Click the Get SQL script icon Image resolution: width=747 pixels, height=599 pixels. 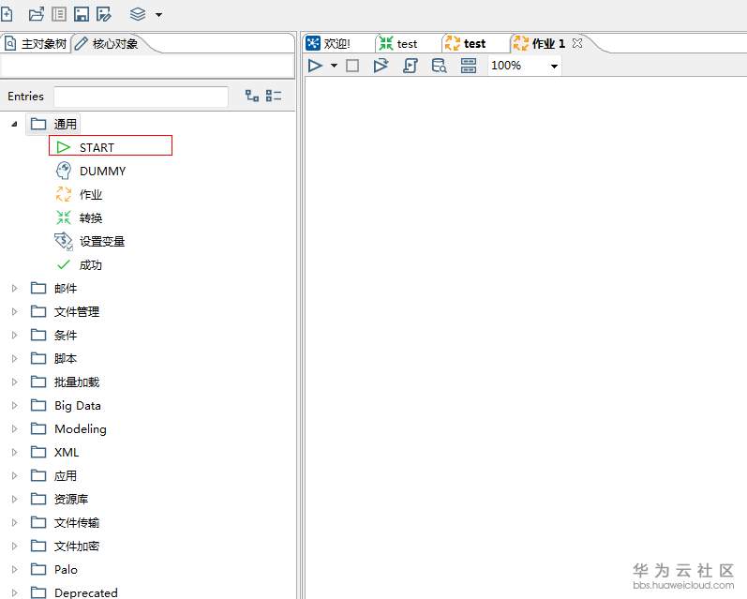411,66
